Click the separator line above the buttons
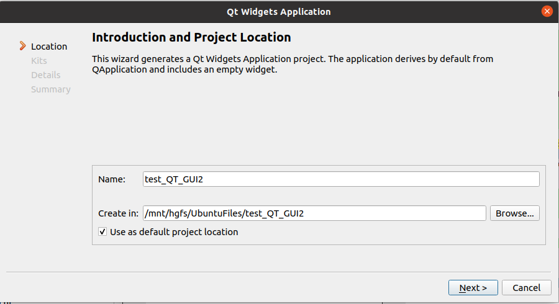The height and width of the screenshot is (304, 559). 279,272
